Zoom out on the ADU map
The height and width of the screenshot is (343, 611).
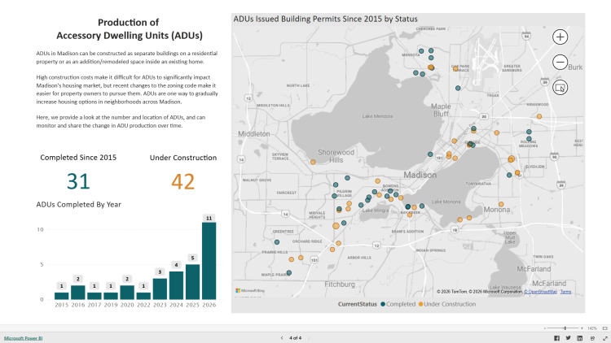coord(560,63)
